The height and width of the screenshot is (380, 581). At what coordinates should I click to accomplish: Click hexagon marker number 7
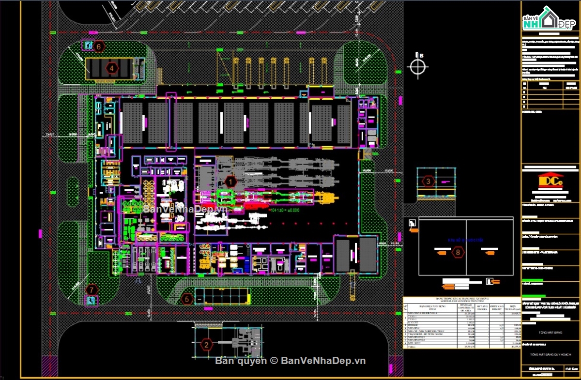91,289
